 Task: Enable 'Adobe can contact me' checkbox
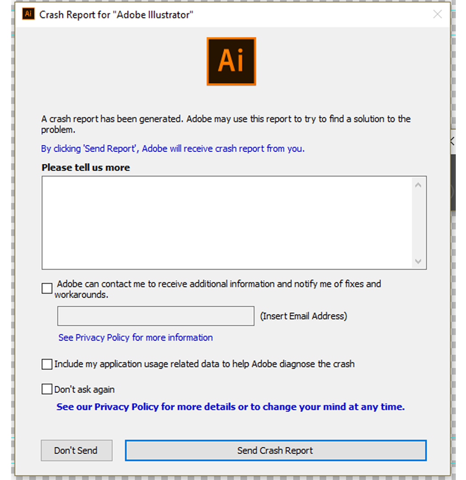(47, 288)
